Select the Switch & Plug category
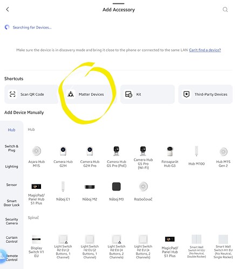The width and height of the screenshot is (237, 269). click(x=11, y=148)
